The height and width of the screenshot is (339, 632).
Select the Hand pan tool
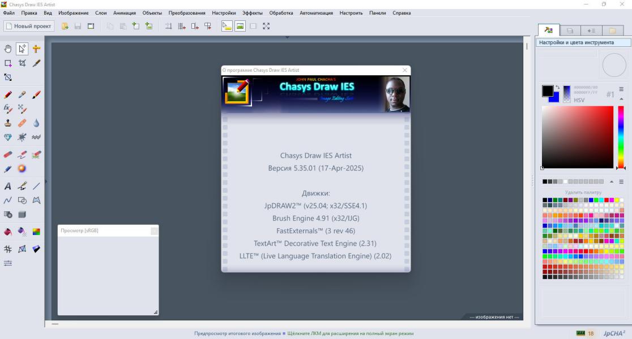8,49
